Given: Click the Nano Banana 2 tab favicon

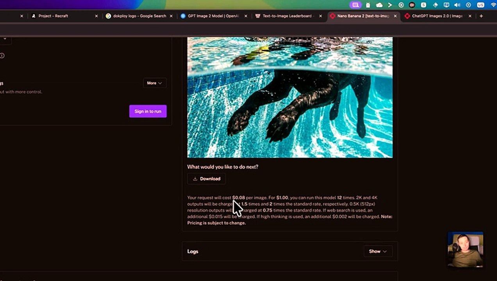Looking at the screenshot, I should [x=333, y=16].
